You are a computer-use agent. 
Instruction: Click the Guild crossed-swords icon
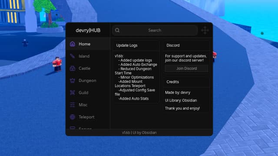pos(73,92)
